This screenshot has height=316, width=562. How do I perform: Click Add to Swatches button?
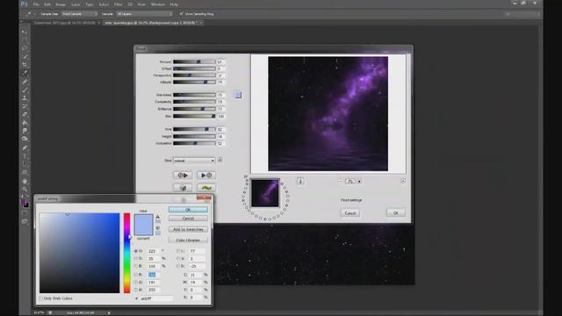(x=188, y=229)
